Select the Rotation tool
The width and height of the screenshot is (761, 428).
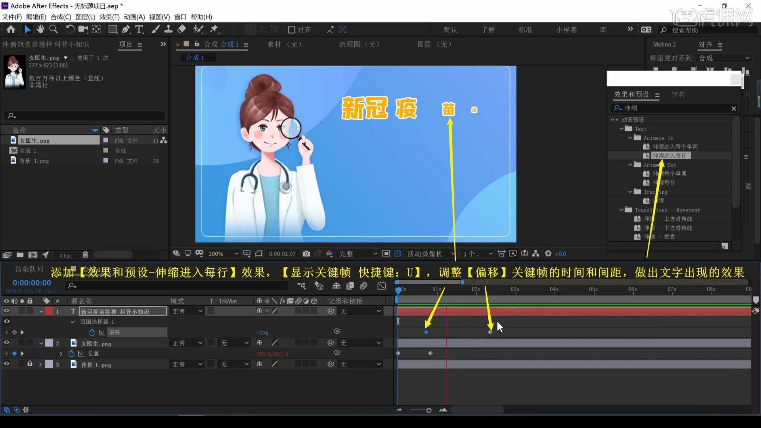coord(70,29)
